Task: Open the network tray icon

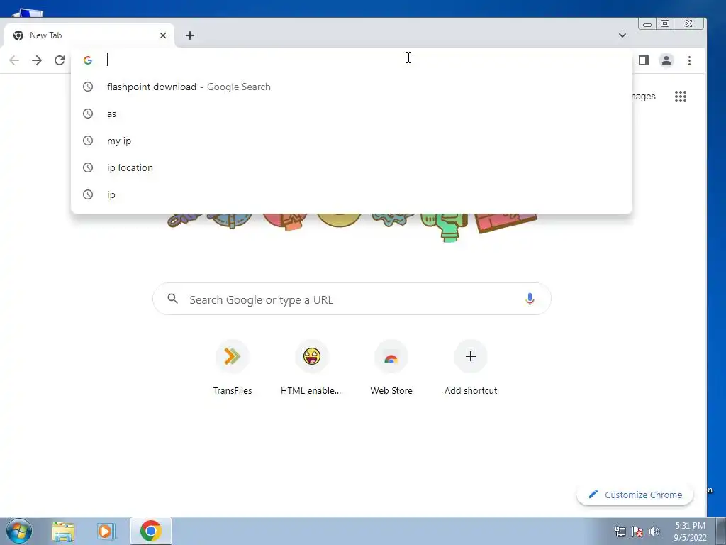Action: [620, 532]
